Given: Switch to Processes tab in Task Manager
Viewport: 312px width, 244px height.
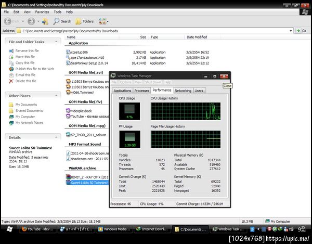Looking at the screenshot, I should [141, 91].
